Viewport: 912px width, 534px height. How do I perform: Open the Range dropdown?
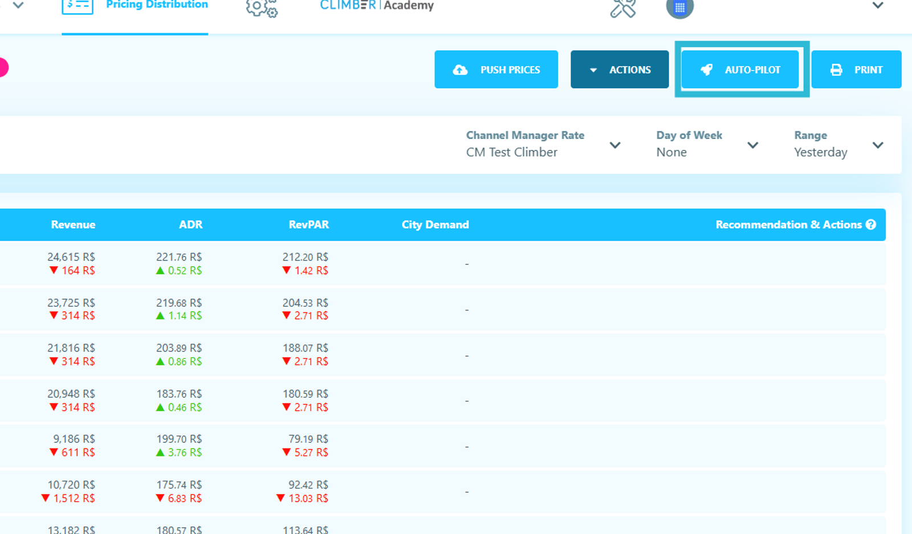coord(839,144)
